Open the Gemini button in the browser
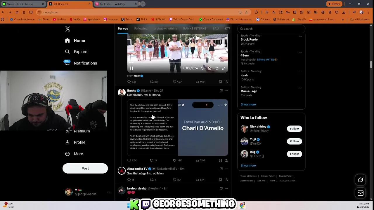Viewport: 374px width, 210px height. (334, 4)
